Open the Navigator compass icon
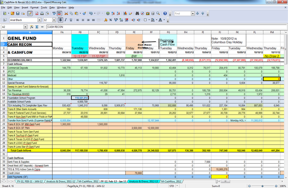 pyautogui.click(x=142, y=14)
